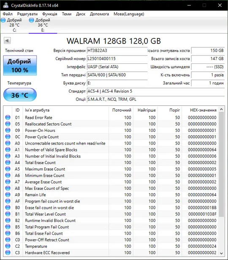228x260 pixels.
Task: Click the status orb for Power Cycle Count
Action: coord(8,137)
